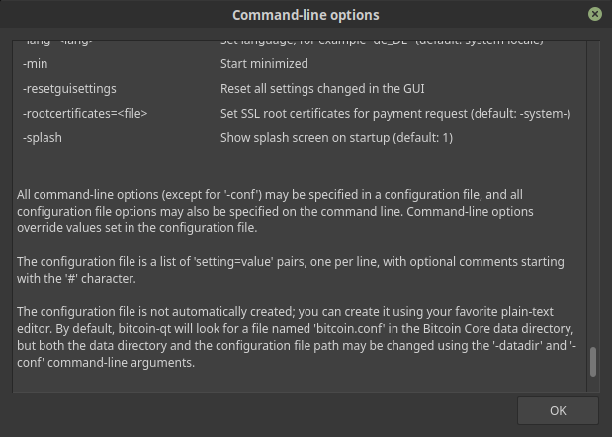The height and width of the screenshot is (437, 612).
Task: Click the 'Set SSL root certificates' description
Action: [394, 113]
